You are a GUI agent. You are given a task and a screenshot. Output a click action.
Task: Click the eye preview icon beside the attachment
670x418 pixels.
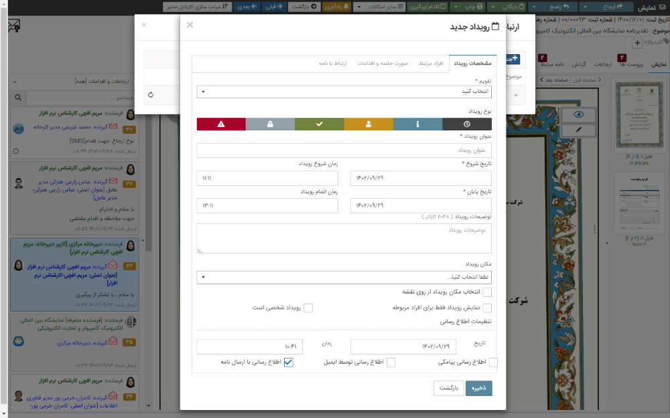point(578,114)
